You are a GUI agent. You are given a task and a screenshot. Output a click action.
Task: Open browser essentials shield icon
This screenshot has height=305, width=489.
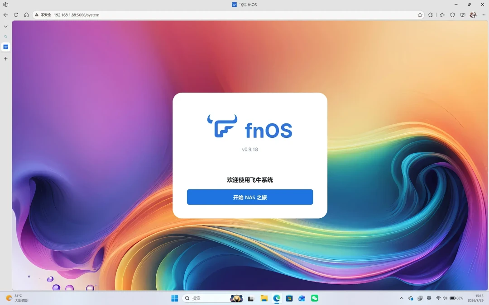[x=452, y=14]
